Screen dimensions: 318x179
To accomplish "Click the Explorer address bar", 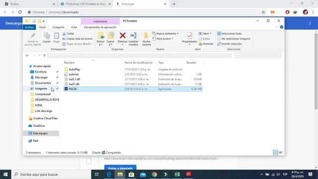I will click(140, 55).
